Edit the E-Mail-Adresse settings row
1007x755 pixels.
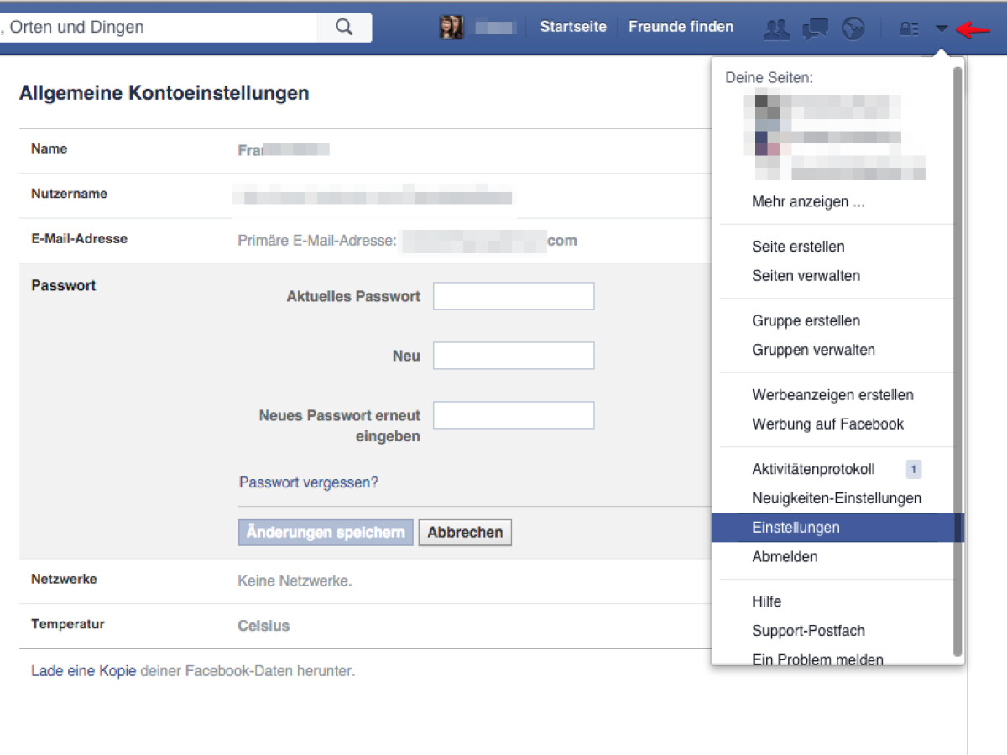tap(367, 241)
